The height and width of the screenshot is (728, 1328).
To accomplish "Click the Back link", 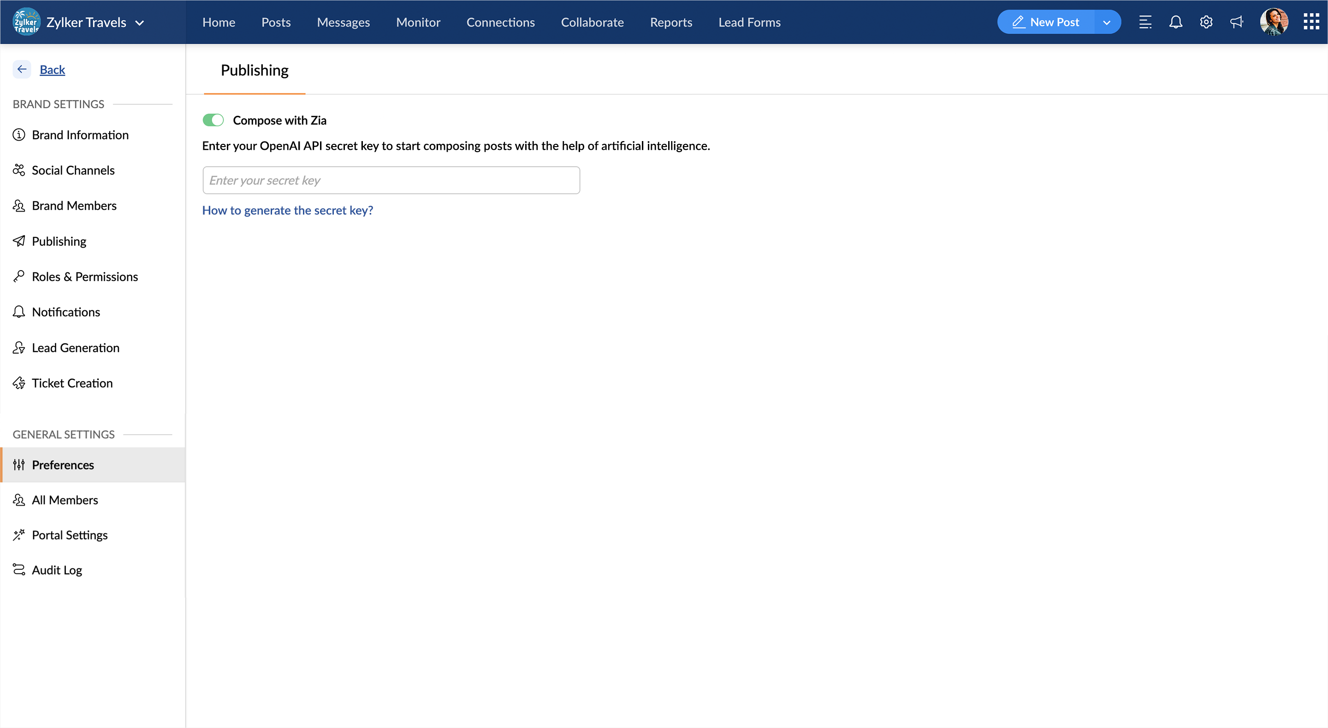I will pyautogui.click(x=52, y=70).
